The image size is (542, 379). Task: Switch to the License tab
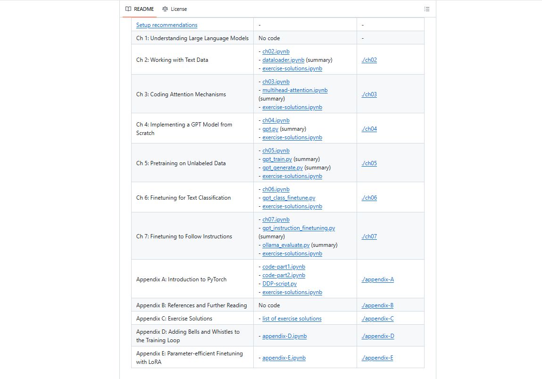175,9
